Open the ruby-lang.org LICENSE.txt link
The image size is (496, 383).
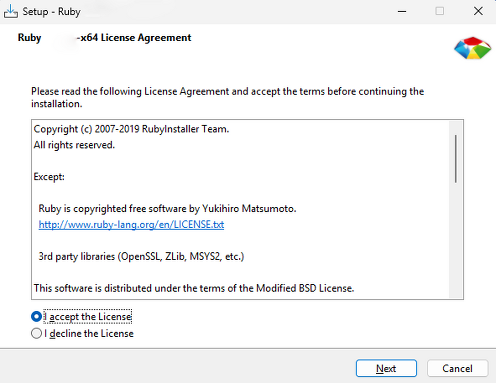tap(131, 225)
